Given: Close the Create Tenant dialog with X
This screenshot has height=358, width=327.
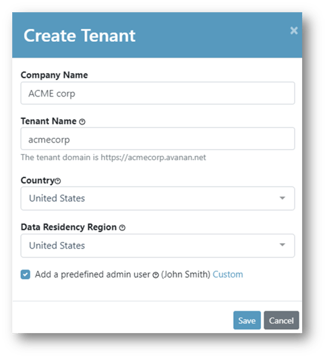Looking at the screenshot, I should (x=294, y=30).
